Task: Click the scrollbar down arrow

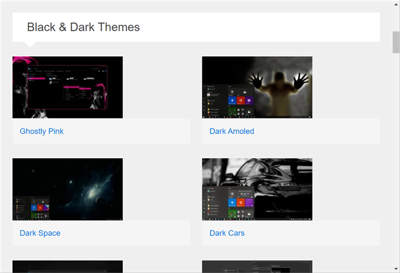Action: pos(396,269)
